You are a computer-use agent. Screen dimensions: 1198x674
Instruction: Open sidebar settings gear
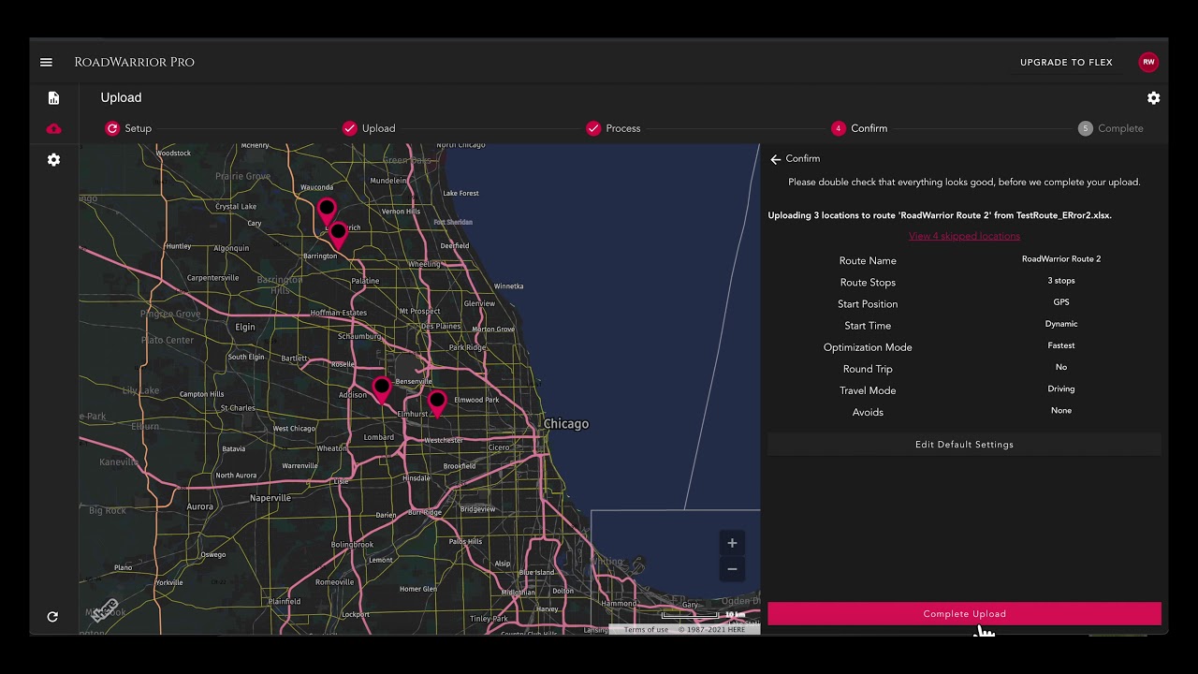[53, 160]
